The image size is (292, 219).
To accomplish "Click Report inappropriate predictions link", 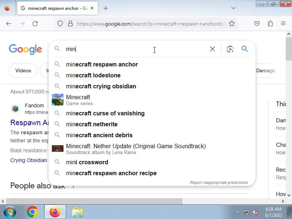I will (x=219, y=182).
